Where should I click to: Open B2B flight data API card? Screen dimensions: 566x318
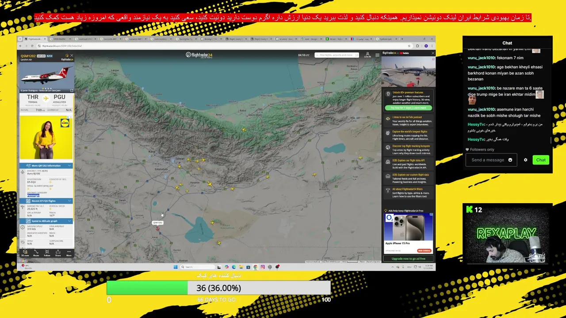point(408,164)
